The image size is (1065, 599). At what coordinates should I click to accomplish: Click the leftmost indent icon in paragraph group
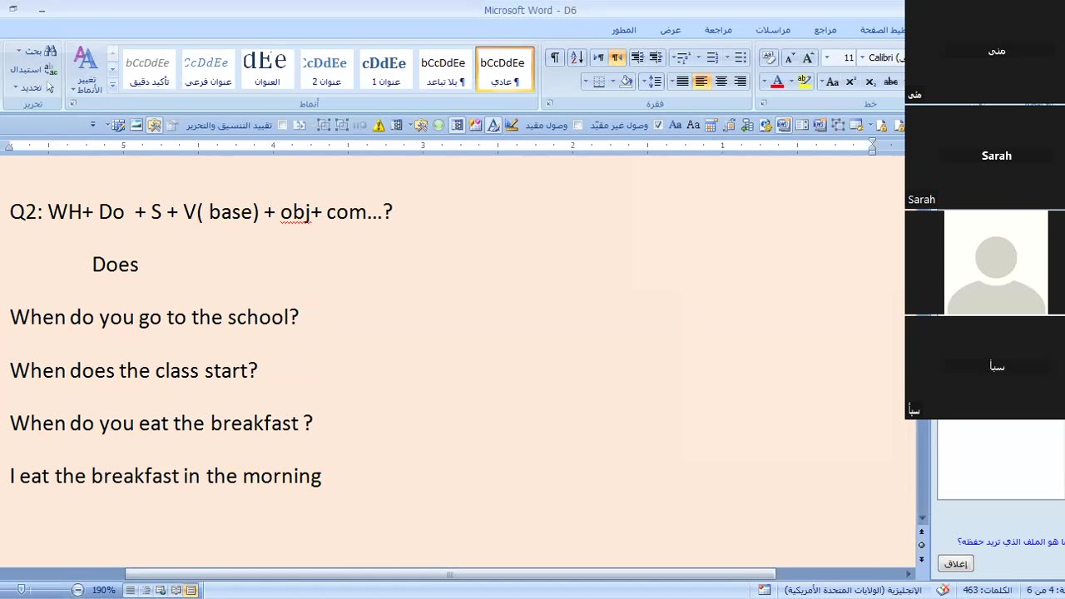637,57
